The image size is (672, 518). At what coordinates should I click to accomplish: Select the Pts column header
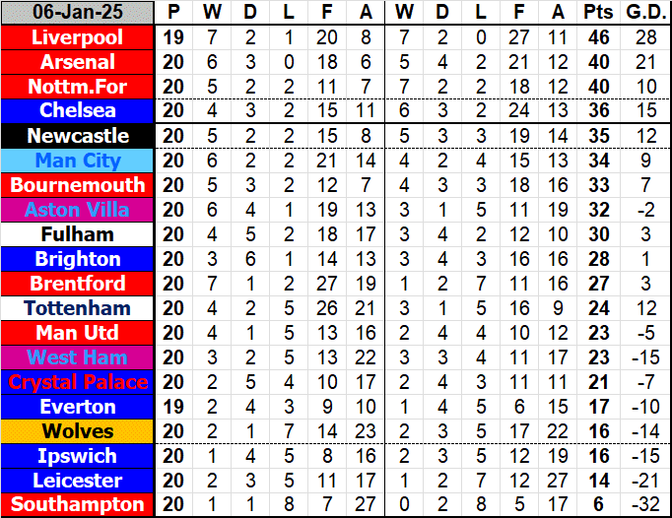click(597, 13)
